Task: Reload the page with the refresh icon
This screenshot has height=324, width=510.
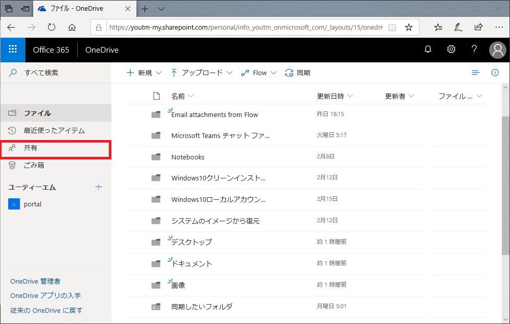Action: click(x=52, y=27)
